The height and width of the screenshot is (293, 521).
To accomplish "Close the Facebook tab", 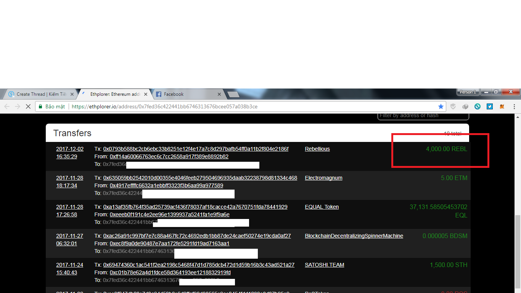I will pos(219,94).
